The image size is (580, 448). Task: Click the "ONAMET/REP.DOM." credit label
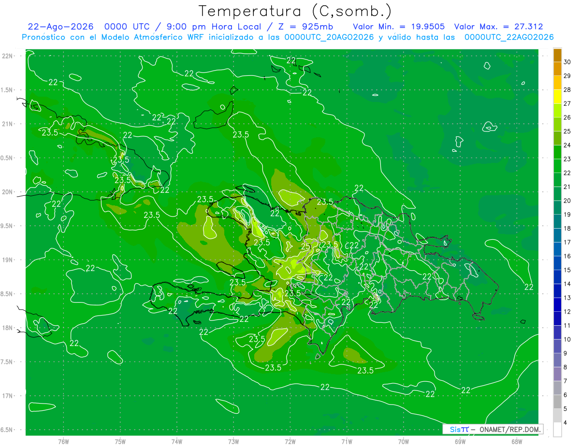coord(510,429)
